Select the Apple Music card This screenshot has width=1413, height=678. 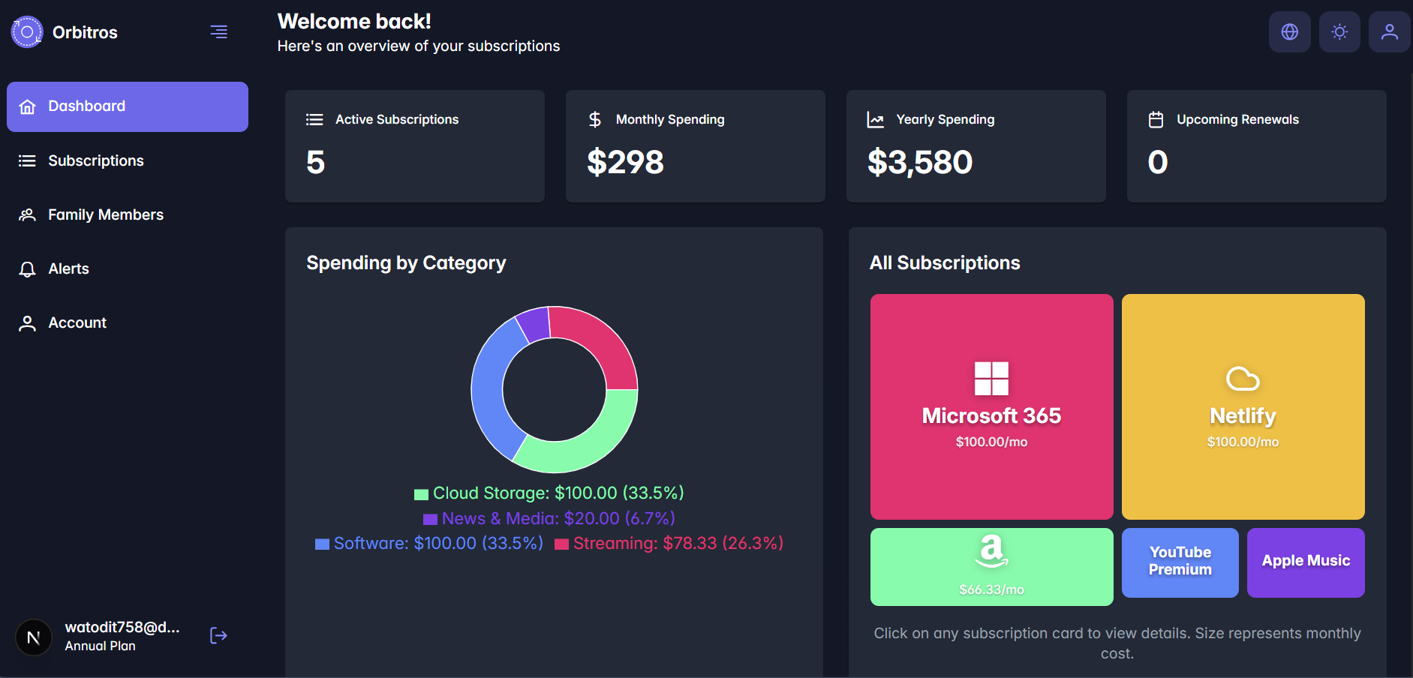pyautogui.click(x=1305, y=561)
